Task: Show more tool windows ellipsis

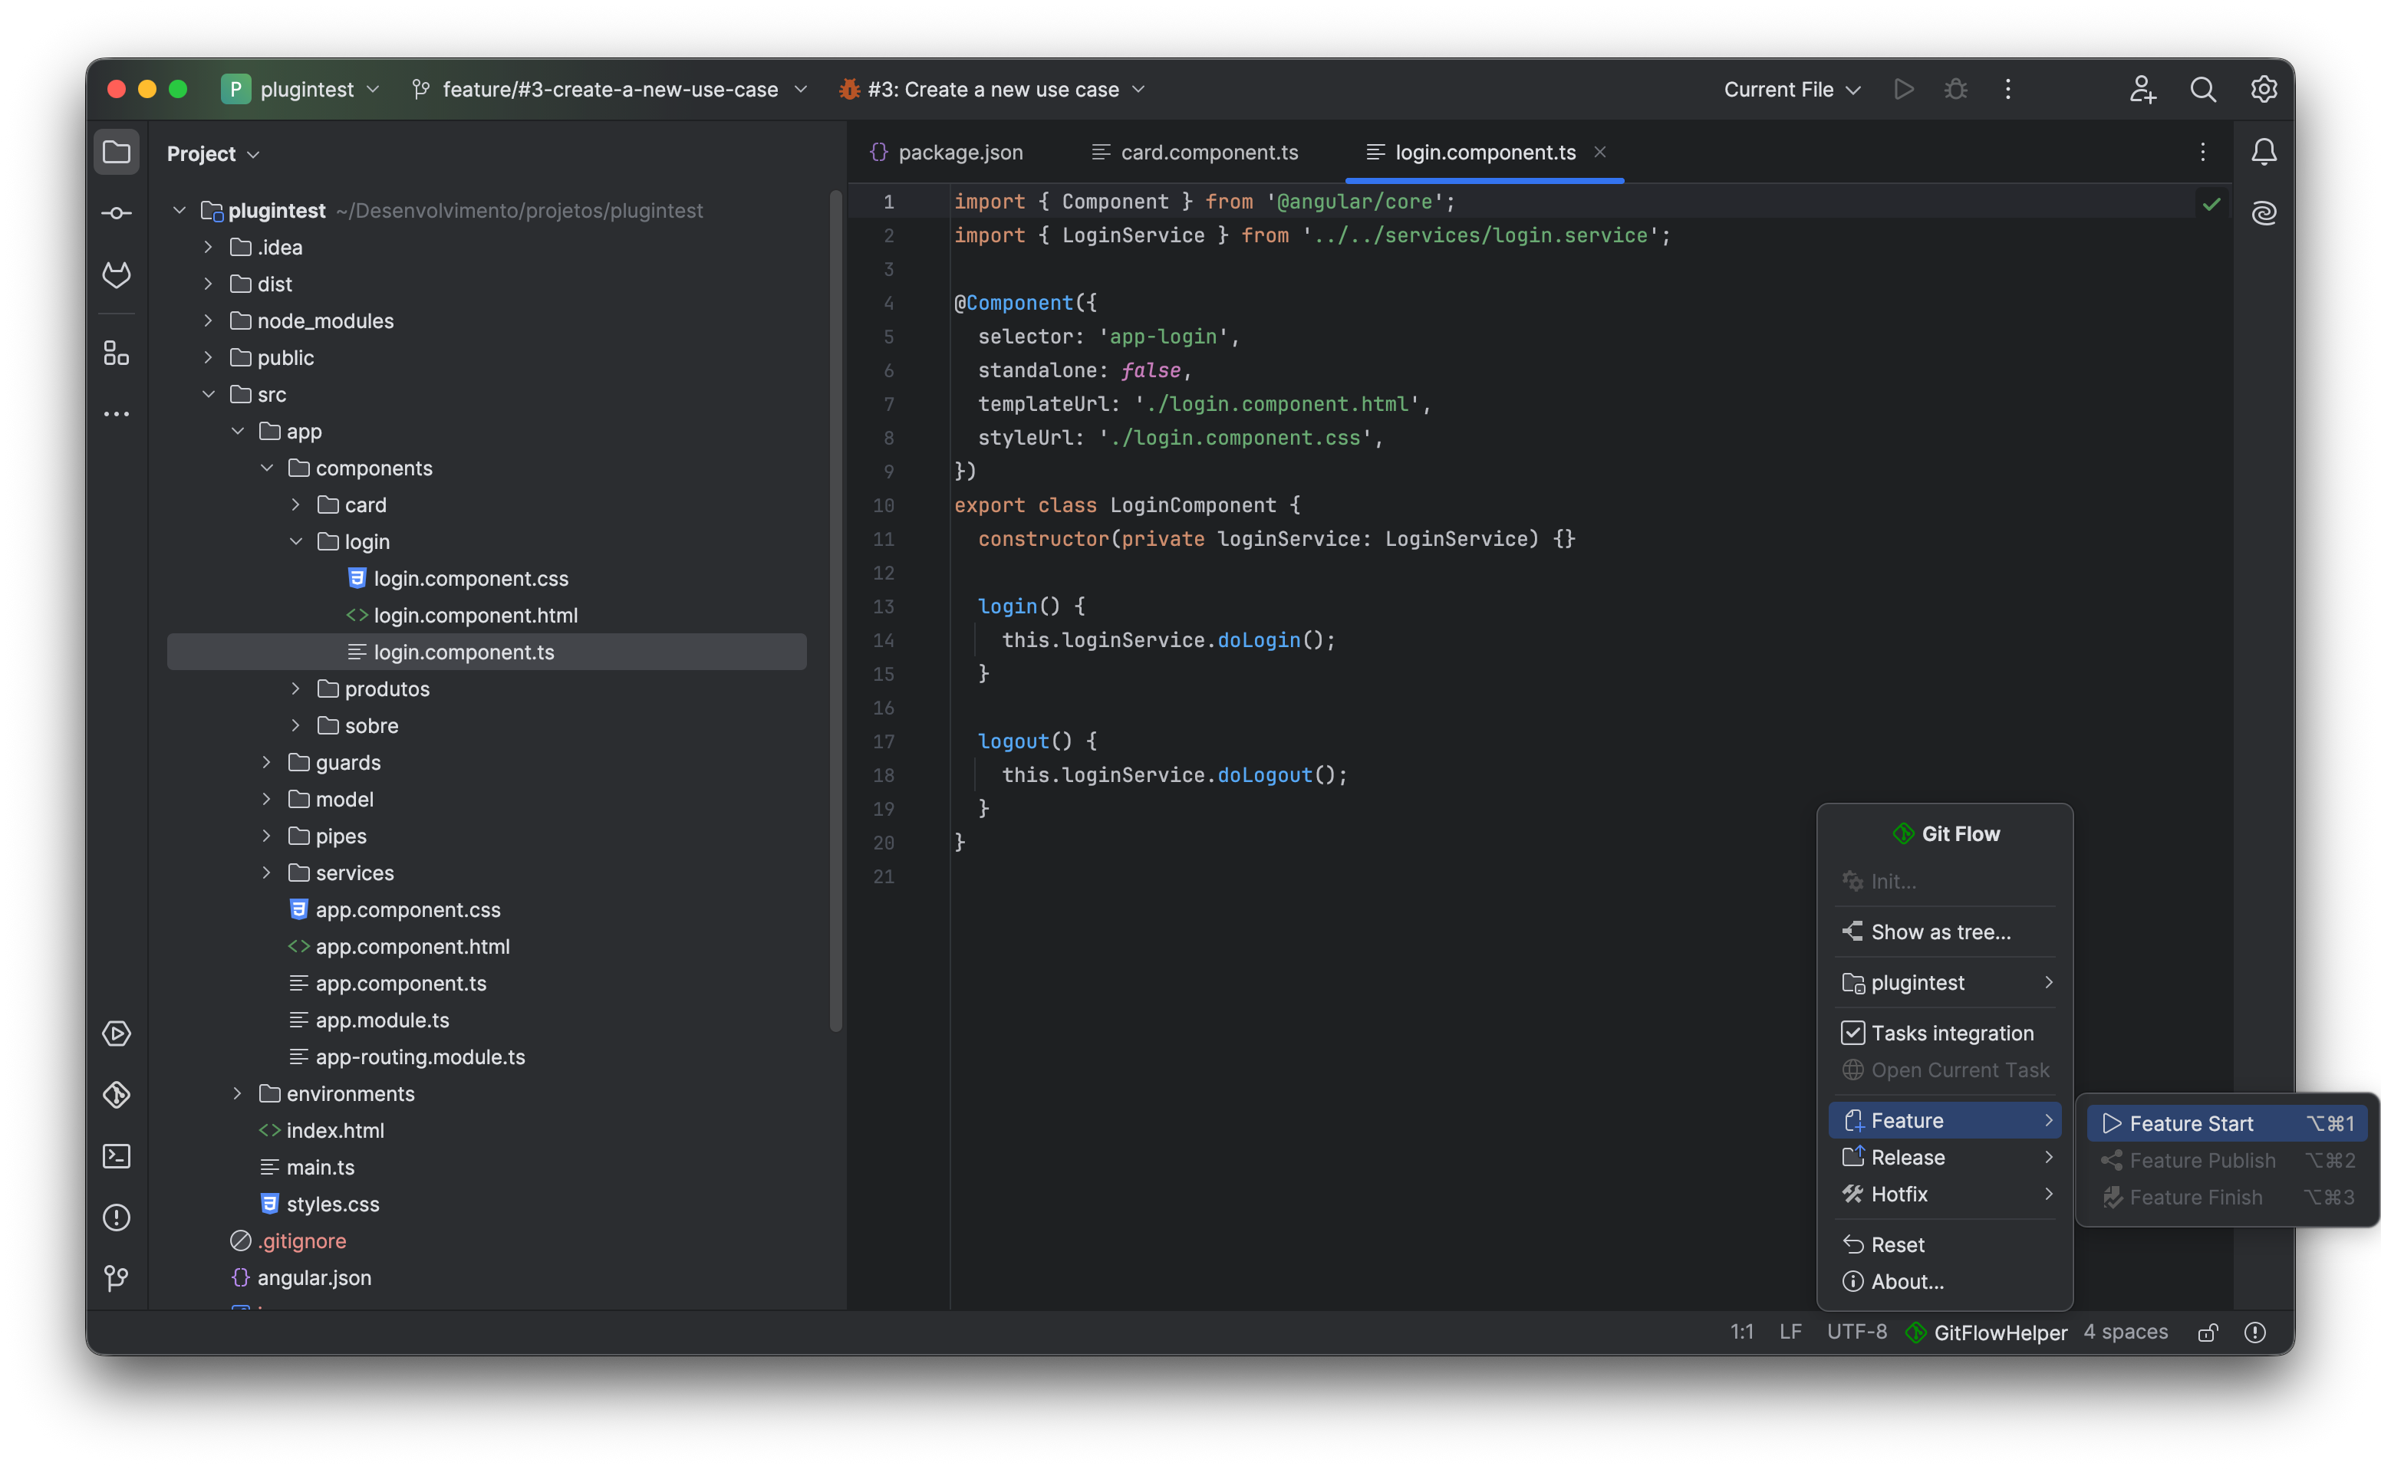Action: coord(117,414)
